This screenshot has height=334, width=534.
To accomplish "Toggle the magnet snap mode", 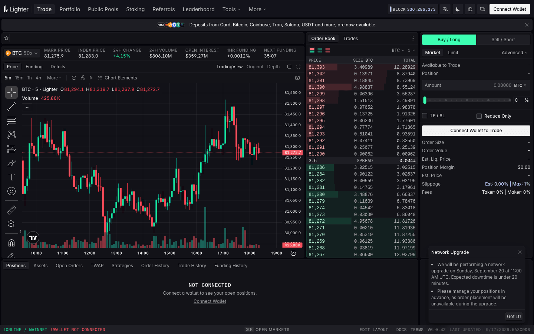I will click(x=11, y=243).
